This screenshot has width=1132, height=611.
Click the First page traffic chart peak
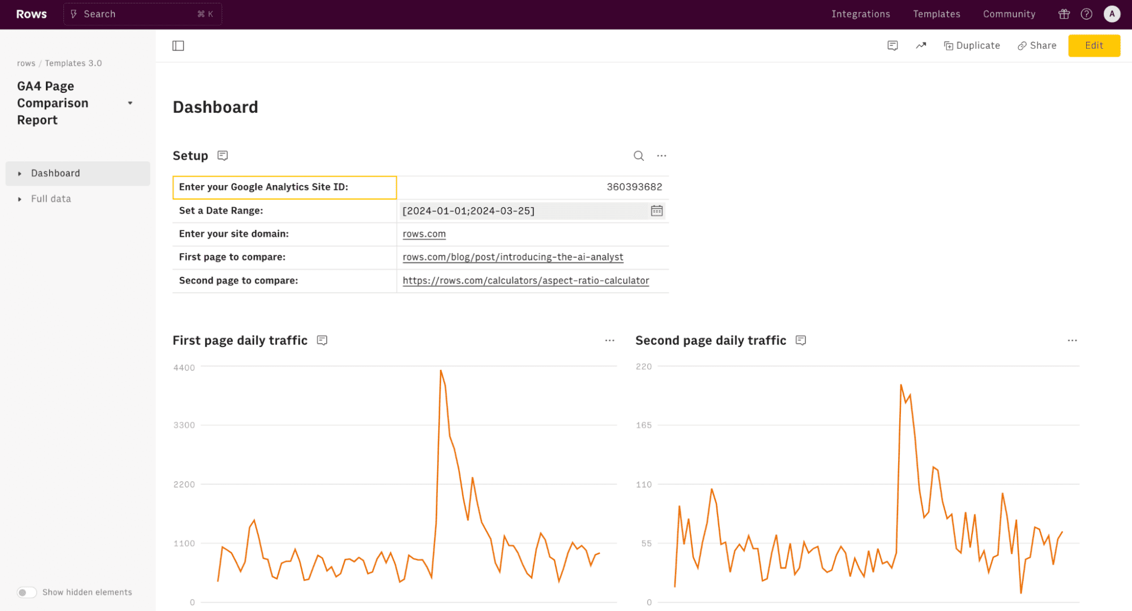[x=441, y=371]
